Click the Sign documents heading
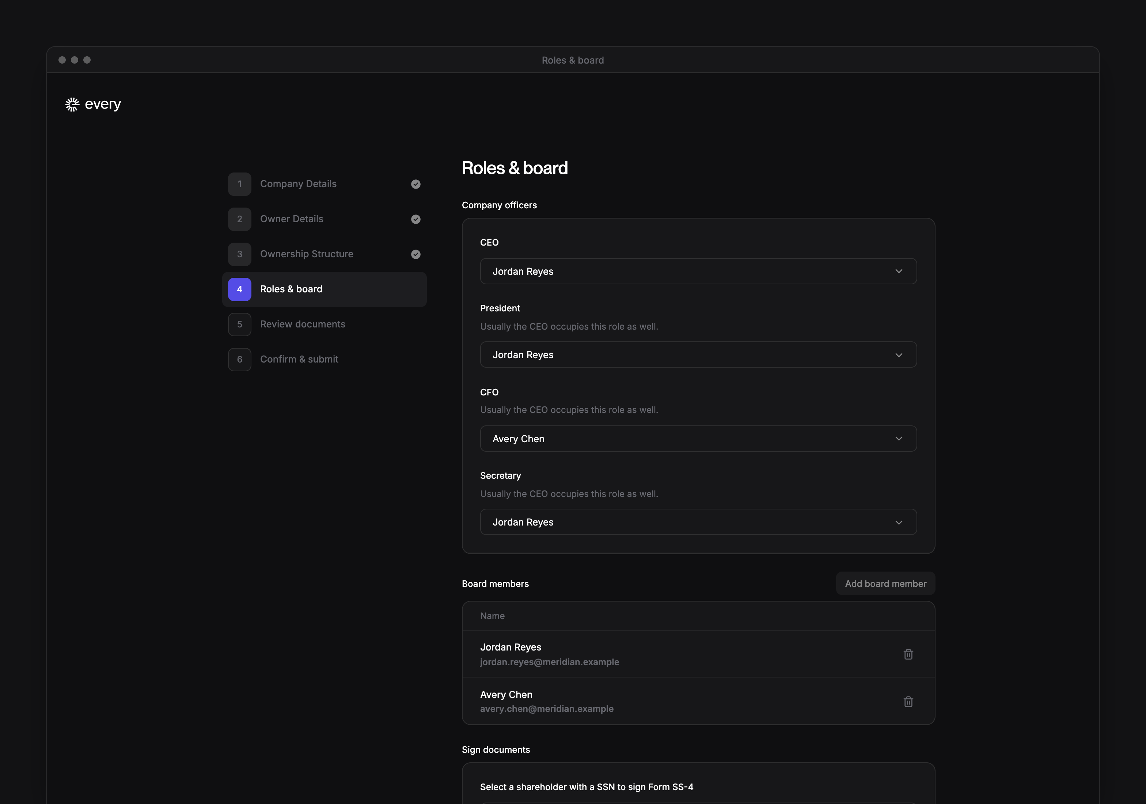 pos(496,750)
